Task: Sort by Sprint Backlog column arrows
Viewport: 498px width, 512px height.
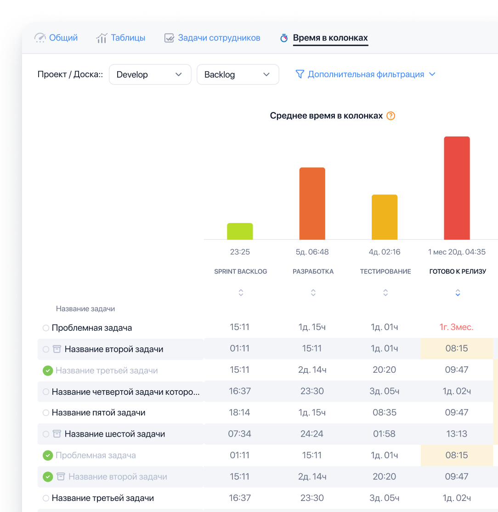Action: point(241,293)
